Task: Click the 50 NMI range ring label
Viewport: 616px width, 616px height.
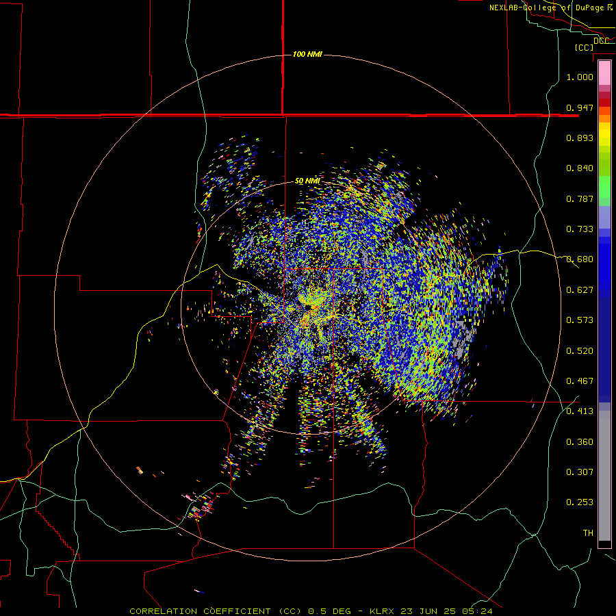Action: (x=307, y=181)
